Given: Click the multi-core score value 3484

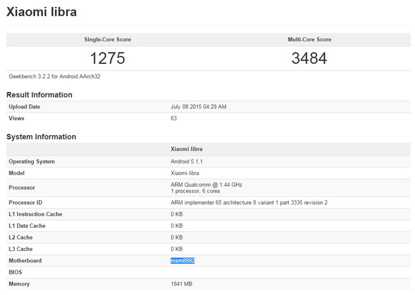Looking at the screenshot, I should point(309,58).
